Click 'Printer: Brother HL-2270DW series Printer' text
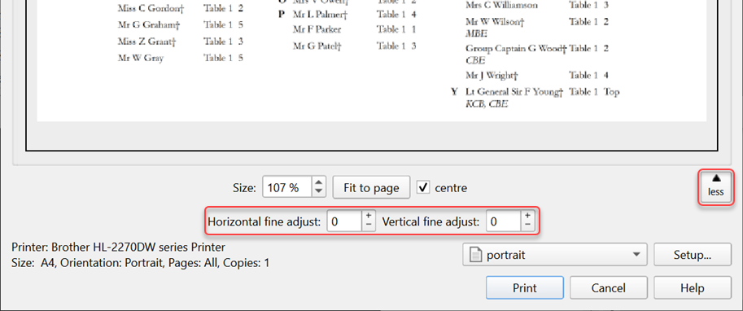 (119, 247)
